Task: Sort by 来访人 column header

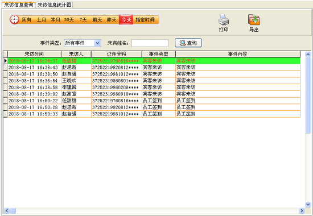Action: point(76,54)
